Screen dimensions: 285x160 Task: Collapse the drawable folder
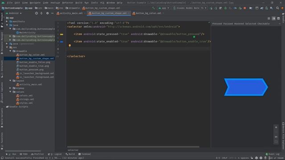coord(10,51)
